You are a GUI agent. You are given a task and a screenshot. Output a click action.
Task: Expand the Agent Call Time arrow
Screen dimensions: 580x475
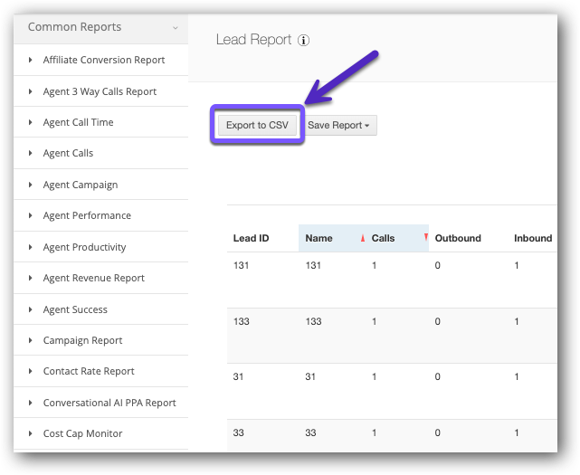pyautogui.click(x=31, y=122)
